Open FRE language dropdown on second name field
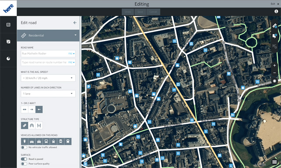The height and width of the screenshot is (168, 281). coord(71,62)
